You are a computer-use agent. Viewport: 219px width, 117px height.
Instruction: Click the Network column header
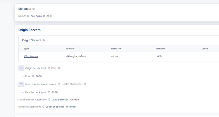click(x=161, y=49)
